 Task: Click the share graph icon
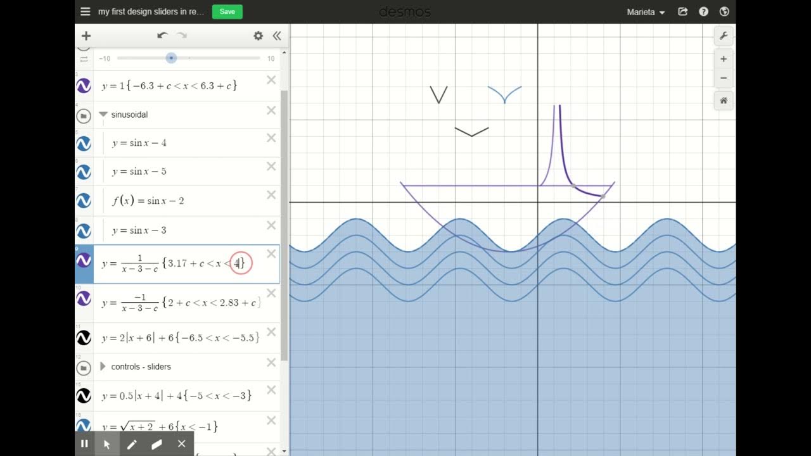682,11
